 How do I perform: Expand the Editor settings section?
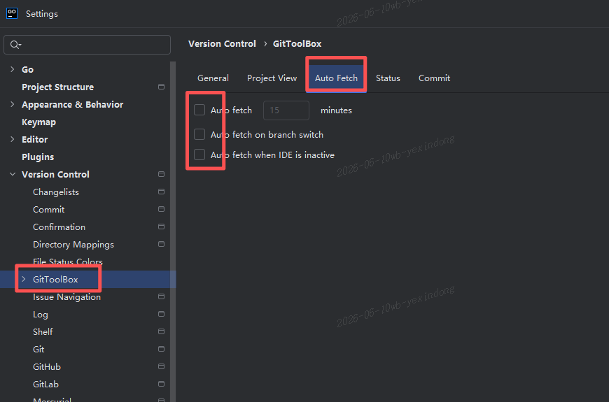coord(13,139)
